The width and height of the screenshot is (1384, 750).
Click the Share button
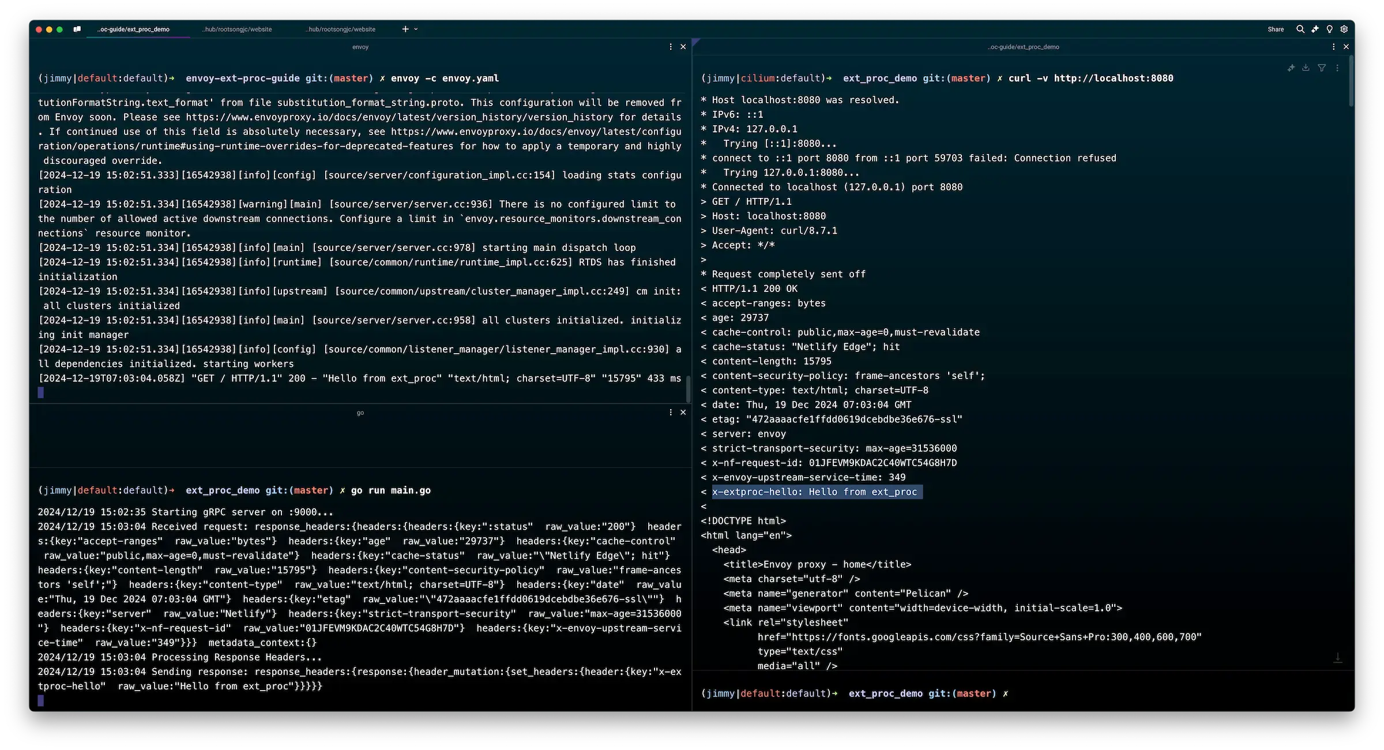[1276, 29]
